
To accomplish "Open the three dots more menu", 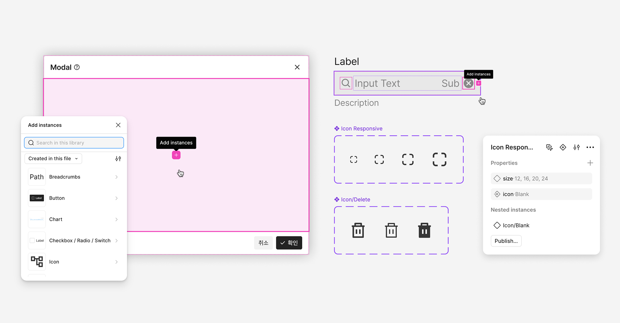I will point(590,147).
